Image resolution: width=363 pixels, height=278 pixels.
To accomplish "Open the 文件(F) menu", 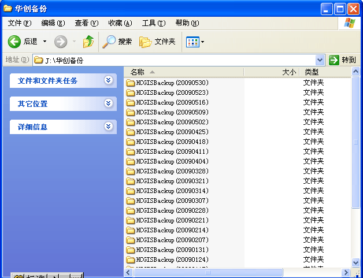I will (x=20, y=23).
